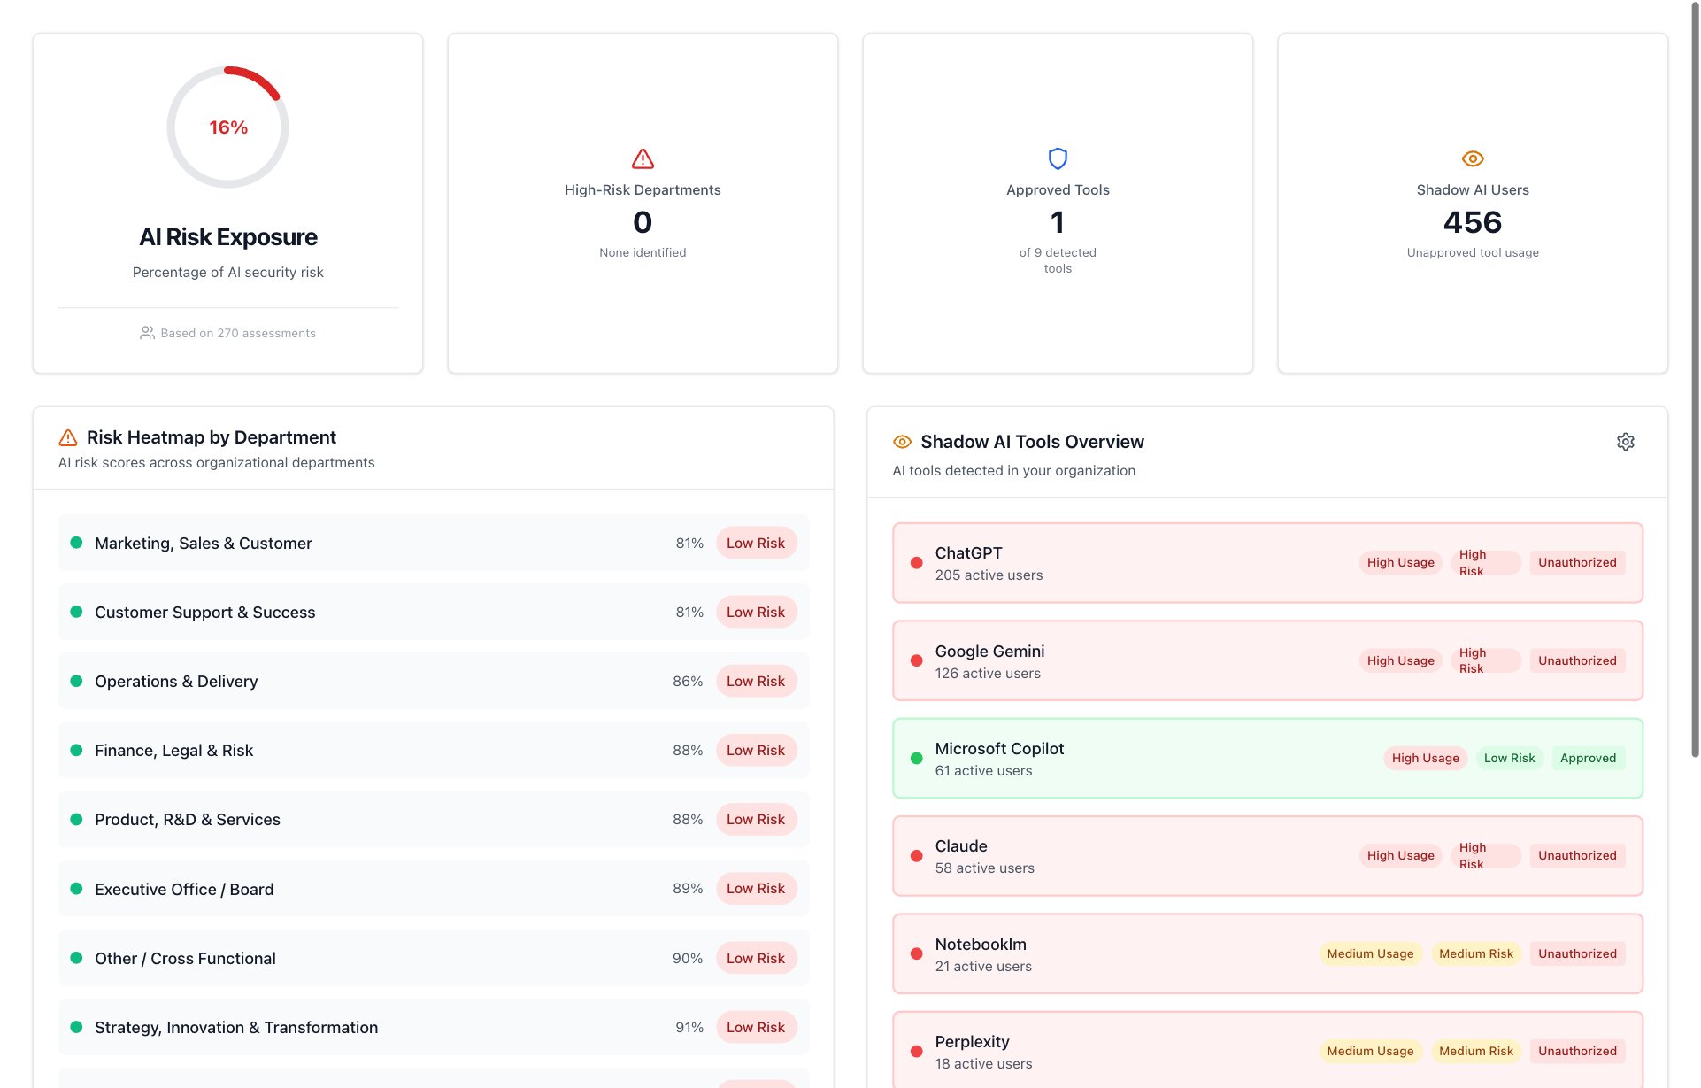1701x1088 pixels.
Task: Click Low Risk badge for Customer Support & Success
Action: point(756,612)
